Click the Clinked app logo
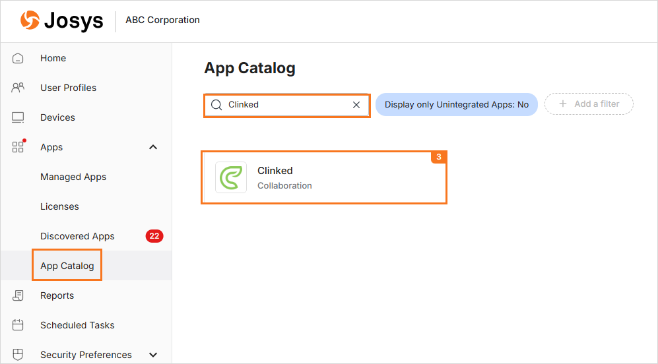Image resolution: width=658 pixels, height=364 pixels. (x=231, y=177)
